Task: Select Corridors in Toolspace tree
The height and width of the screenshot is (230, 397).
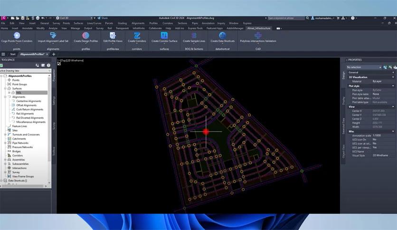Action: pos(18,155)
